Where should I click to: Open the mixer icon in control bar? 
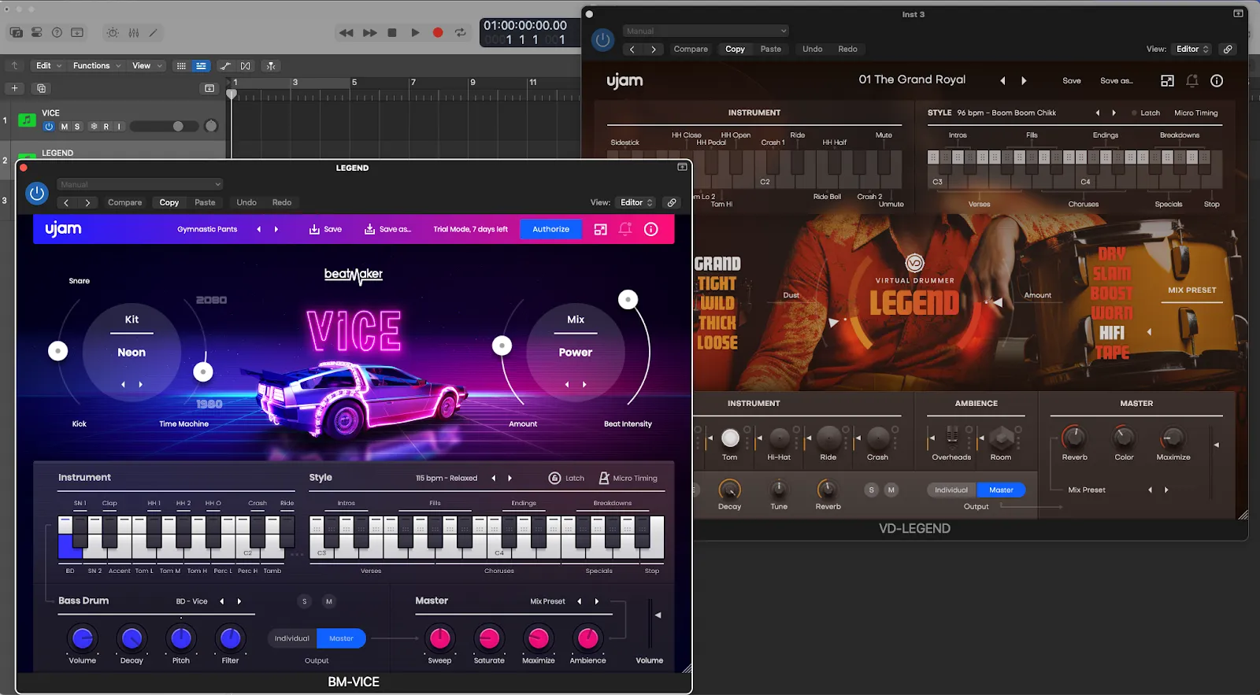click(x=134, y=32)
